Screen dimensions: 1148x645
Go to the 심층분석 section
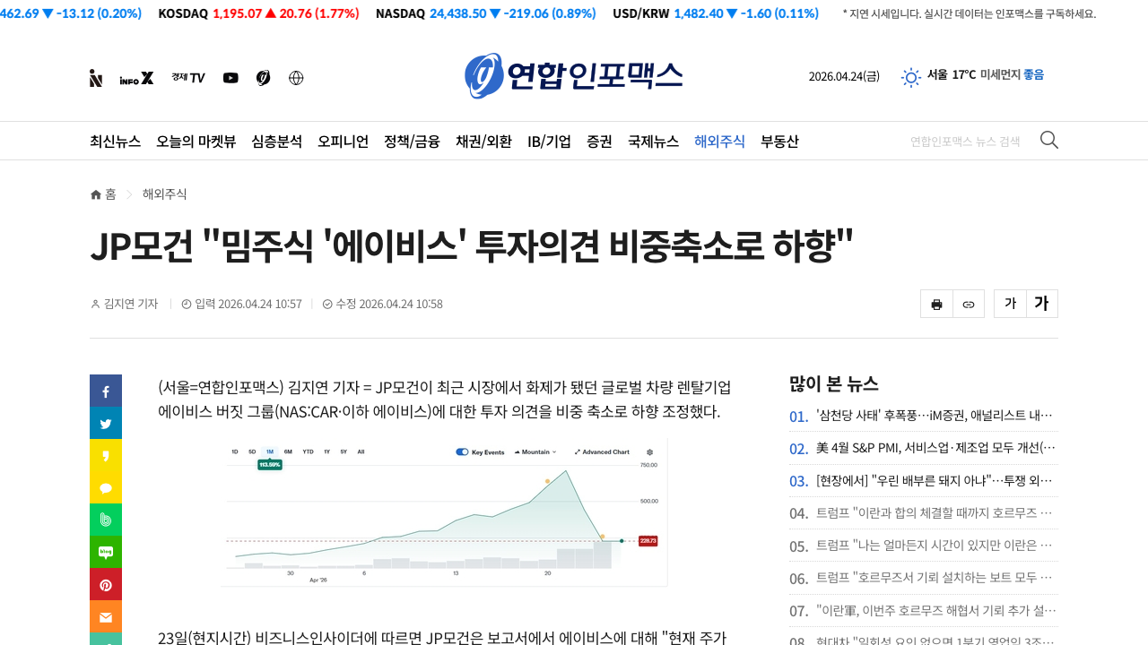[276, 142]
